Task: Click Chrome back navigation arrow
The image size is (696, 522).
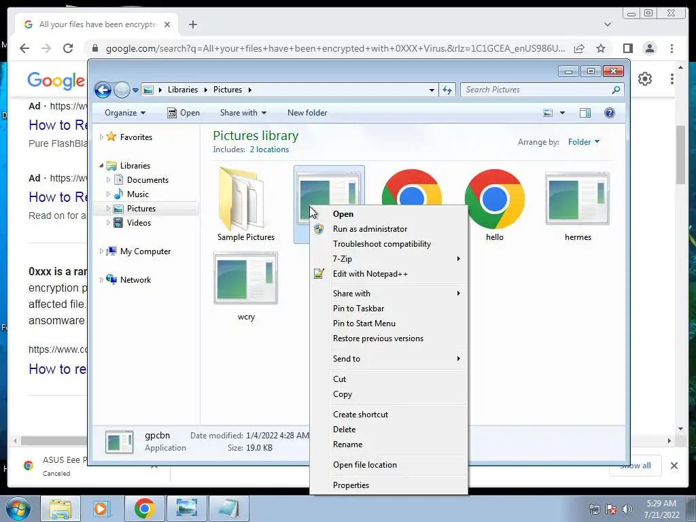Action: tap(24, 48)
